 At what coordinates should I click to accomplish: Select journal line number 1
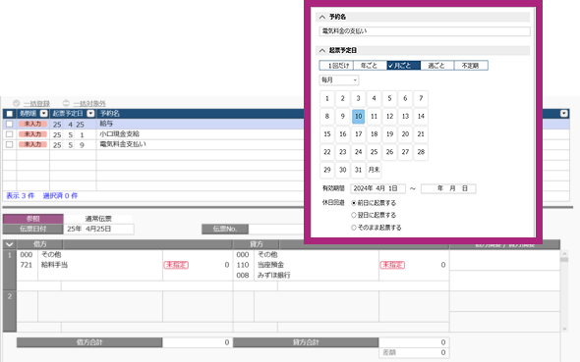point(10,270)
